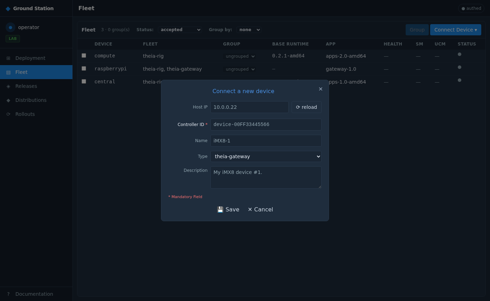Click the Deployment sidebar icon
Image resolution: width=490 pixels, height=301 pixels.
point(8,58)
